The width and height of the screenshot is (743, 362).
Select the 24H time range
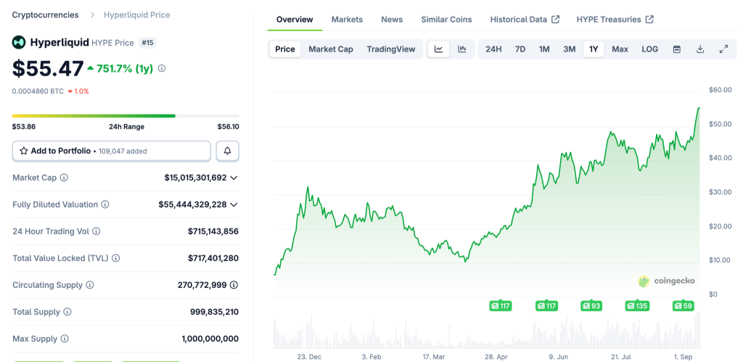[493, 49]
